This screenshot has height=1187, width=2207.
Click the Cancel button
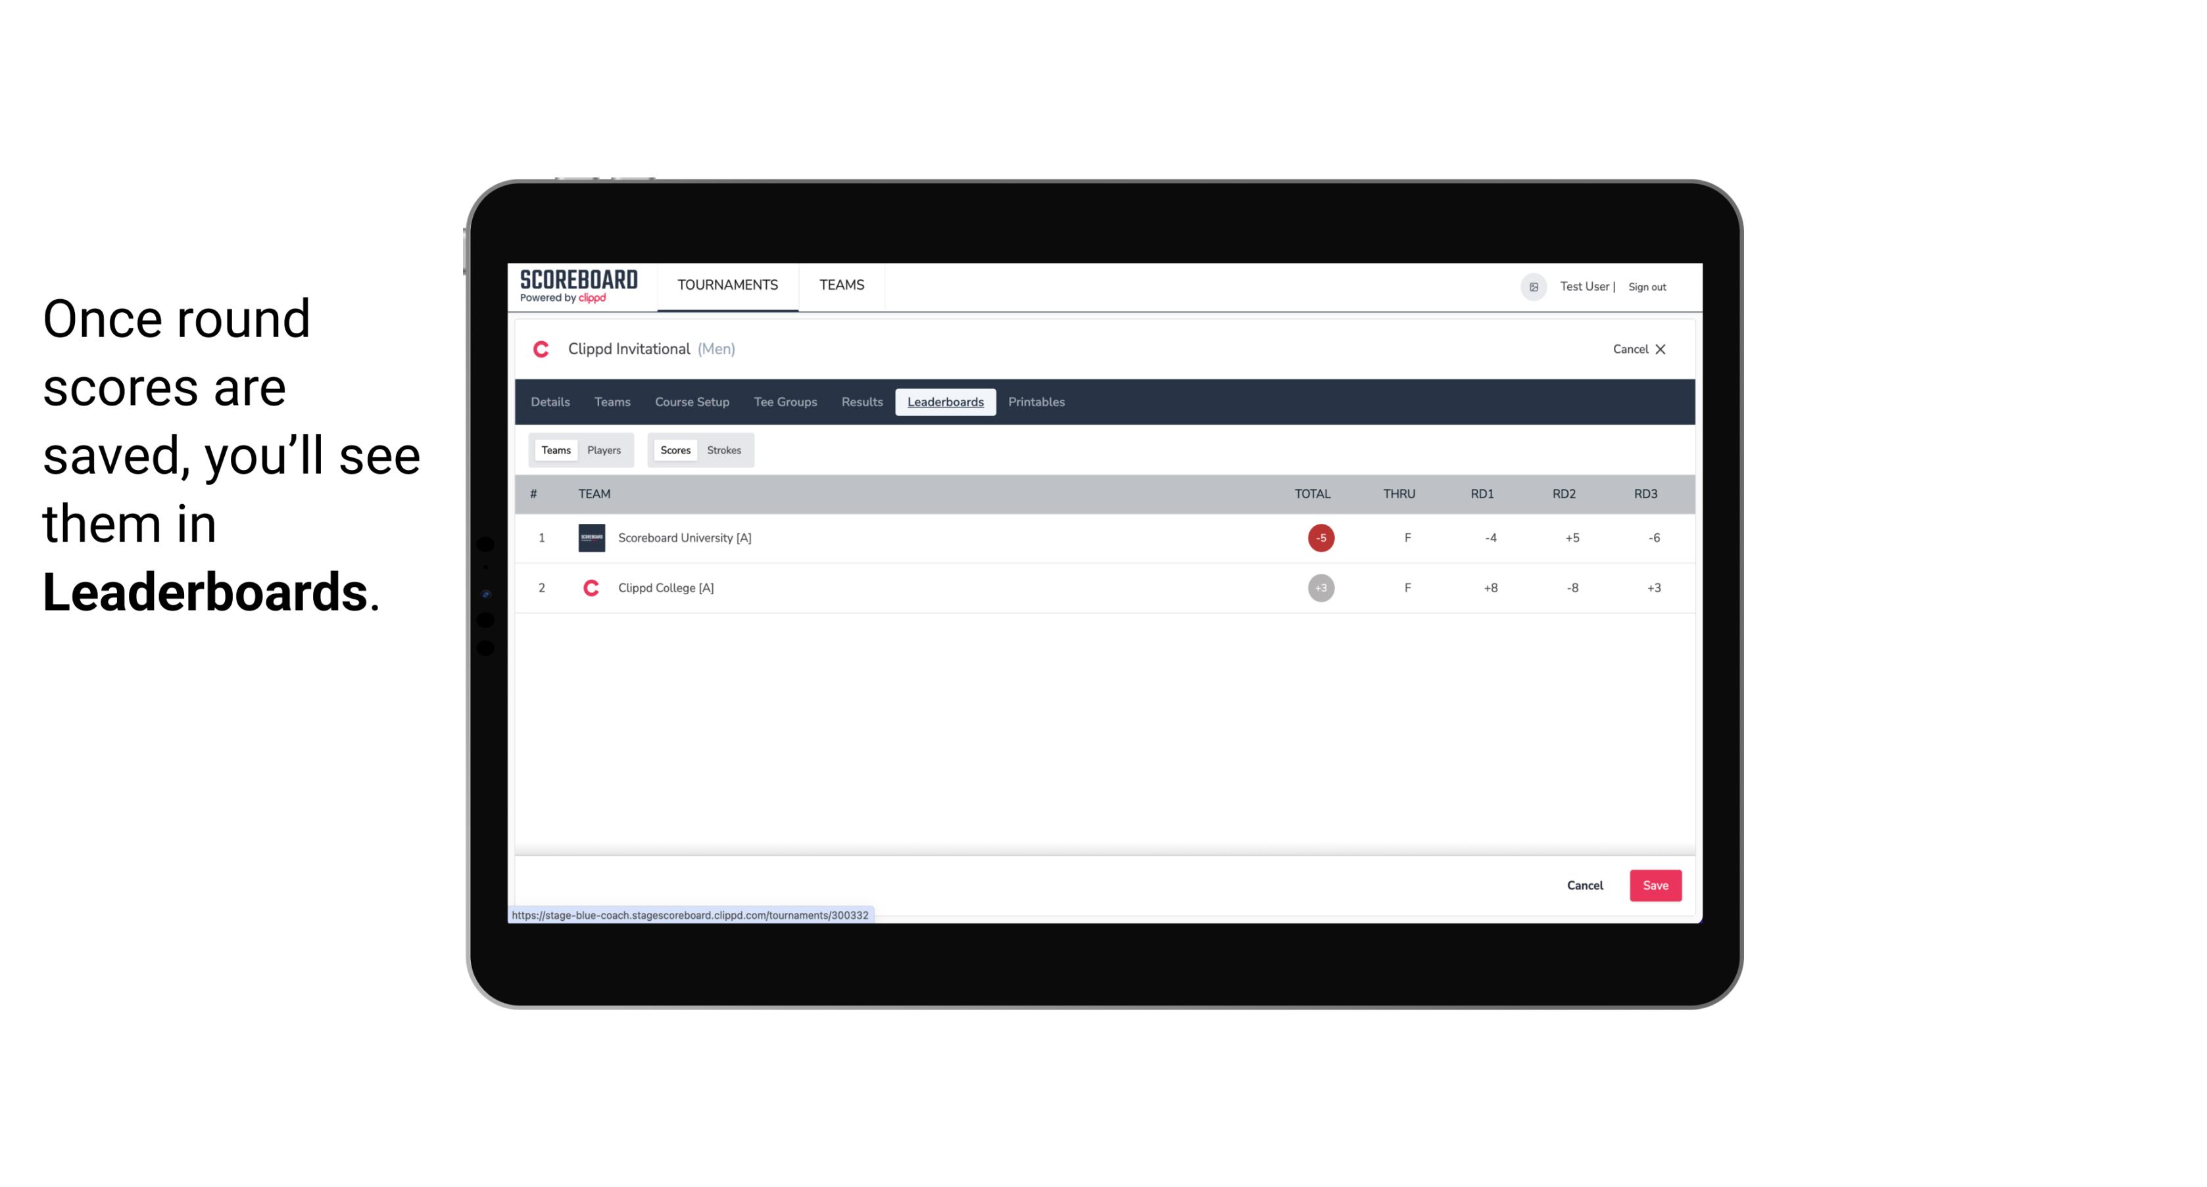coord(1584,885)
